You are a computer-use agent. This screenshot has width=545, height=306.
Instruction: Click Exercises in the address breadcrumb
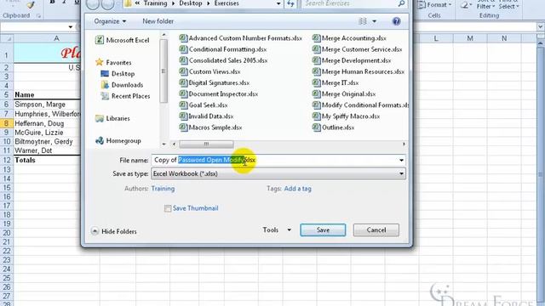pyautogui.click(x=227, y=3)
